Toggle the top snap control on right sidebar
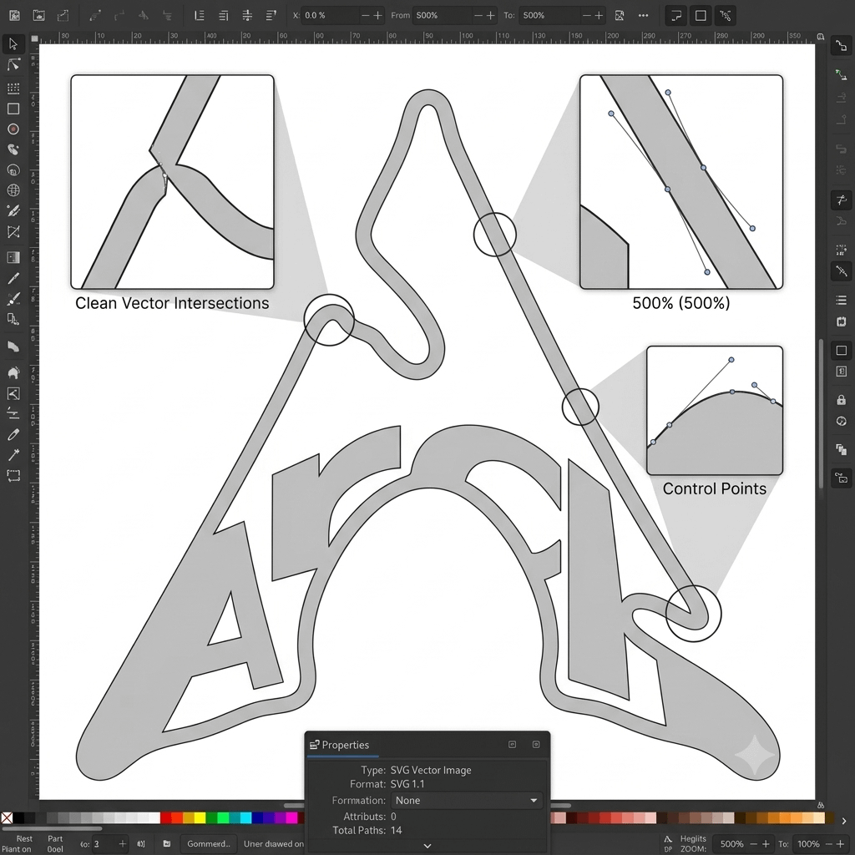 pos(842,47)
